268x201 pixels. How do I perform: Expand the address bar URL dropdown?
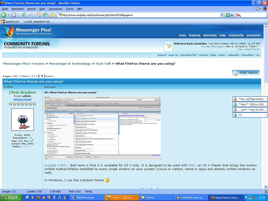click(222, 15)
